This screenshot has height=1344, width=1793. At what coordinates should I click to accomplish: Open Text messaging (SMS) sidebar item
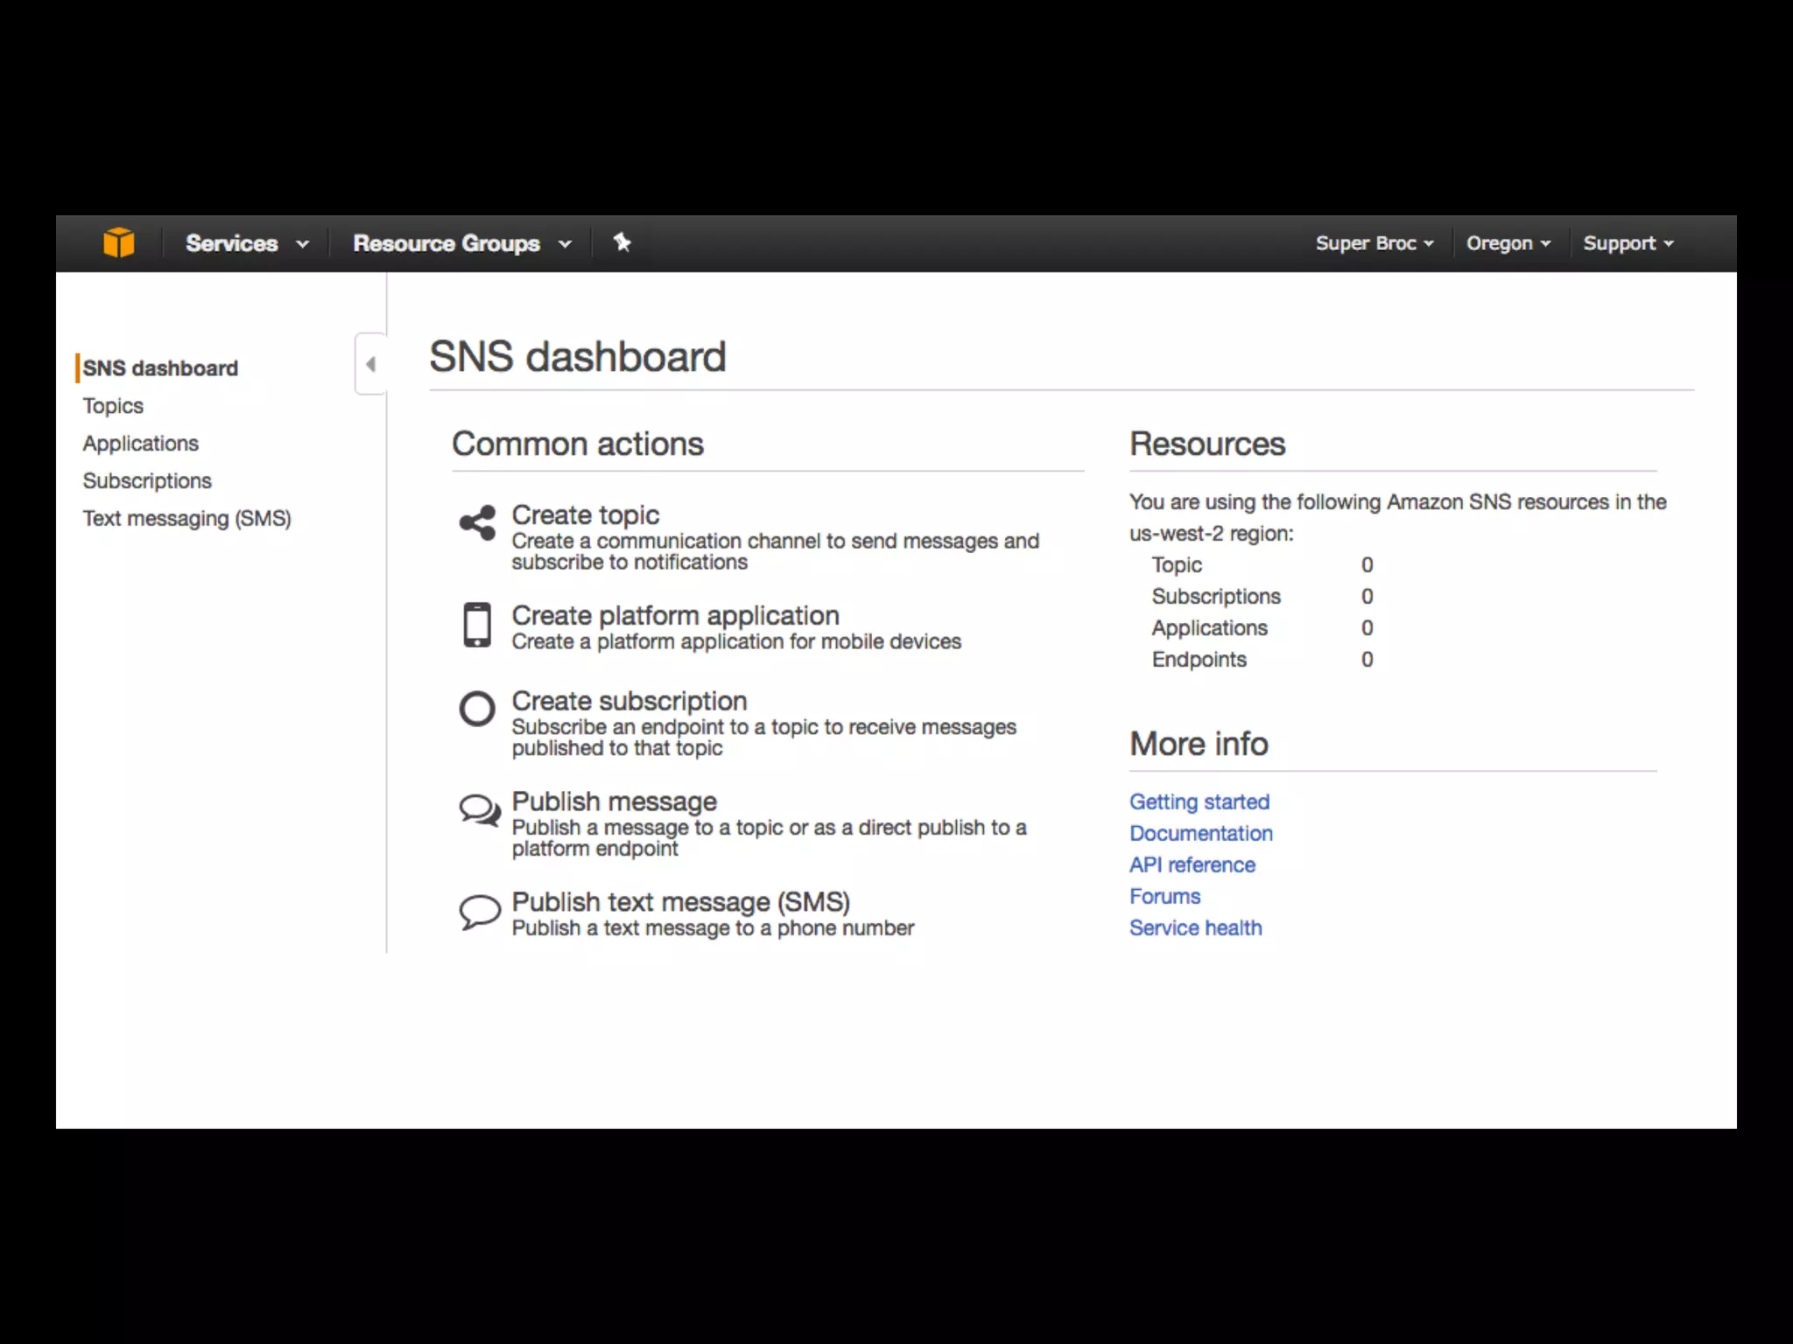coord(186,519)
